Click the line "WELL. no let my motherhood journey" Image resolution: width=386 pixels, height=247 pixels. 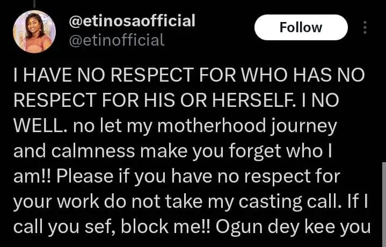(175, 127)
